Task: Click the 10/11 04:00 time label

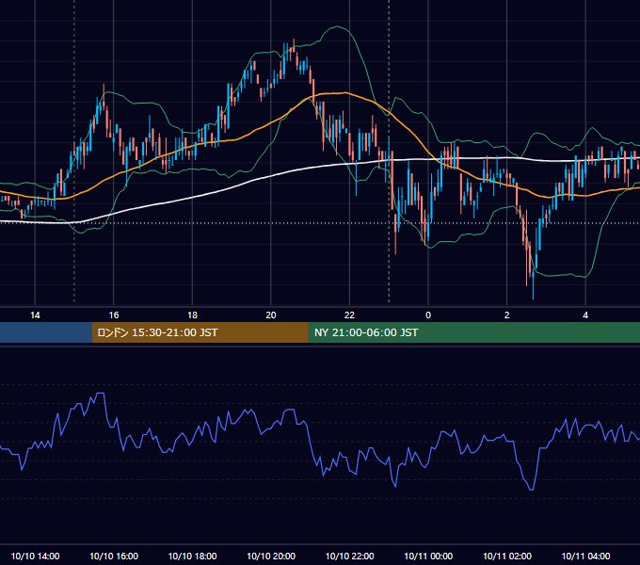Action: click(x=585, y=556)
